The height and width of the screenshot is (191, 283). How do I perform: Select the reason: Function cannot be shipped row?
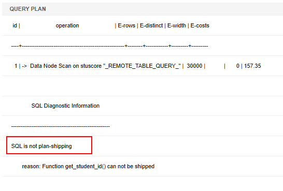pos(88,166)
